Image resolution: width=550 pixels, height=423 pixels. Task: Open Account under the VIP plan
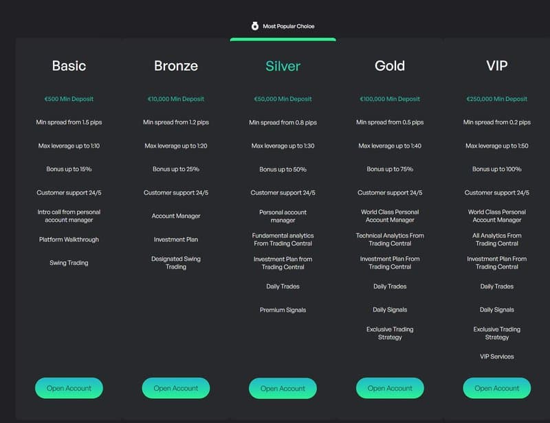(496, 388)
